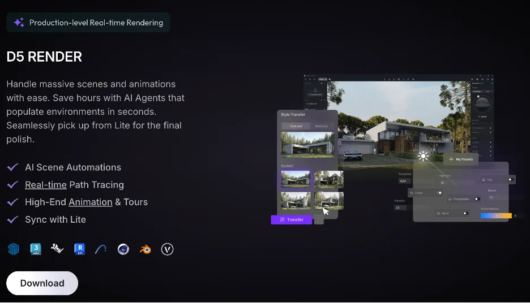Click the Fog cloud icon
Screen dimensions: 530x303
[x=484, y=180]
